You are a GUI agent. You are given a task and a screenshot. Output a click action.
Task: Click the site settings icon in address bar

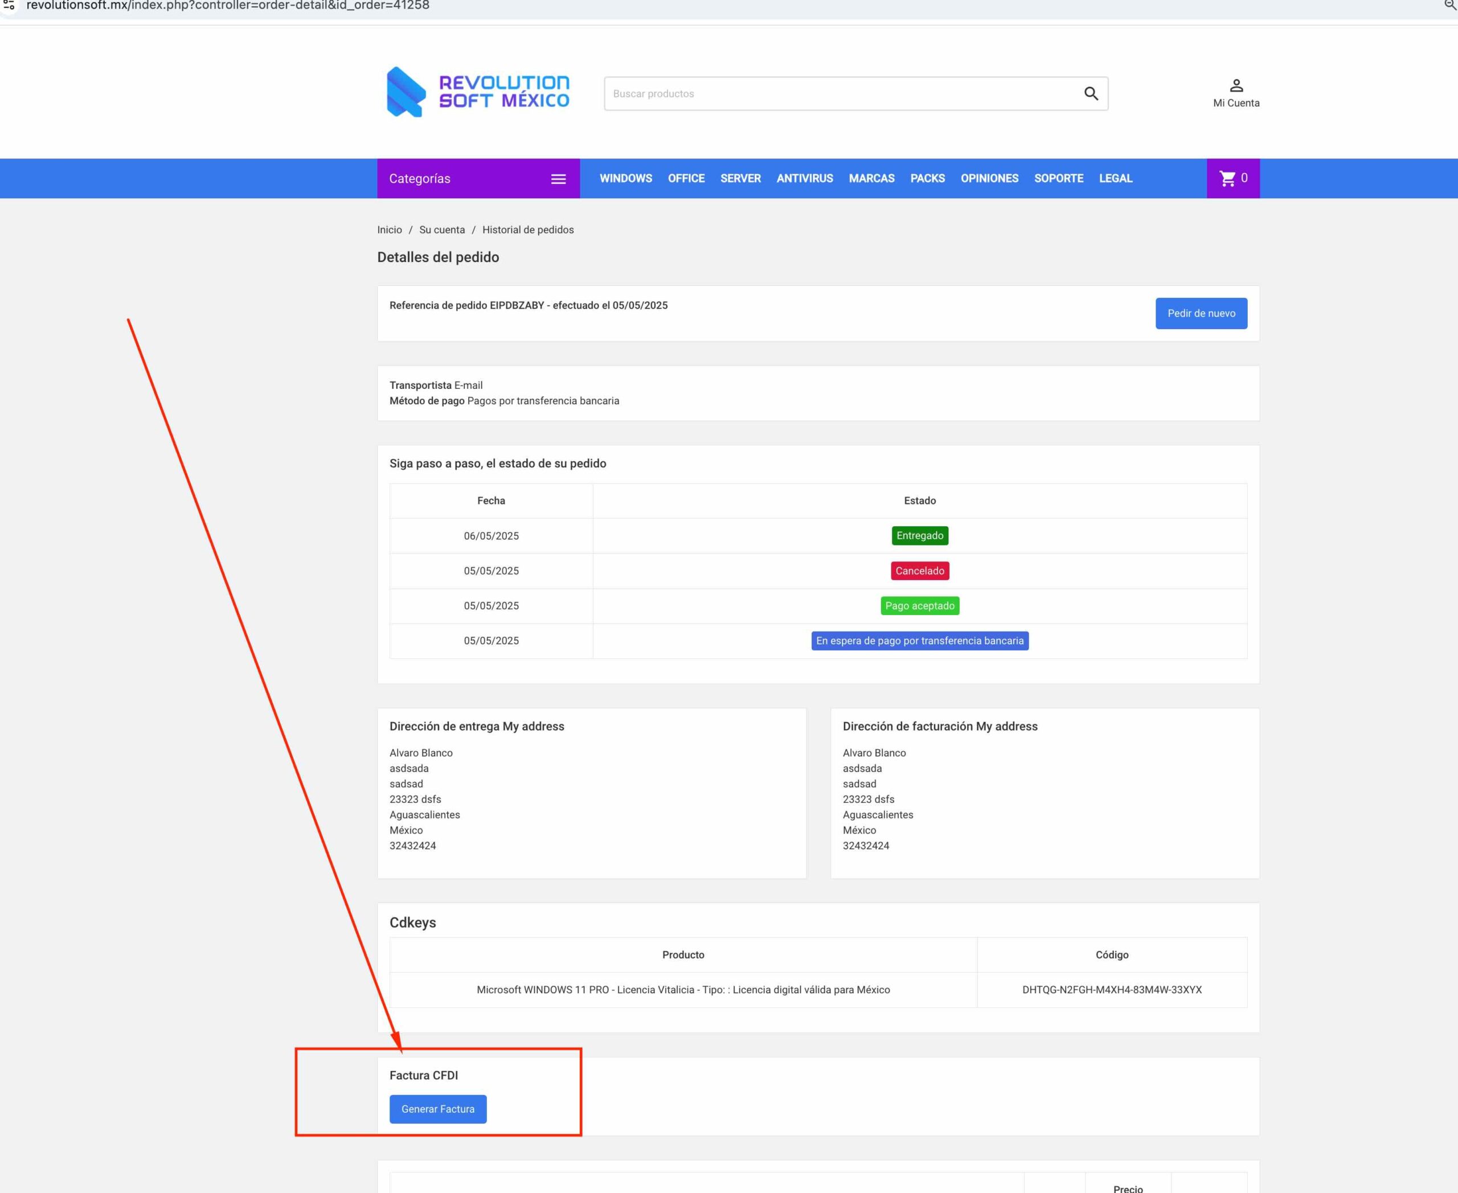click(x=9, y=6)
